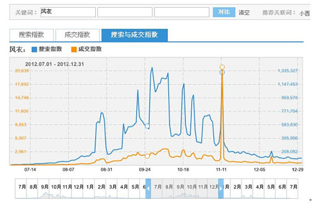
Task: Click the 清空 clear link
Action: click(x=244, y=12)
